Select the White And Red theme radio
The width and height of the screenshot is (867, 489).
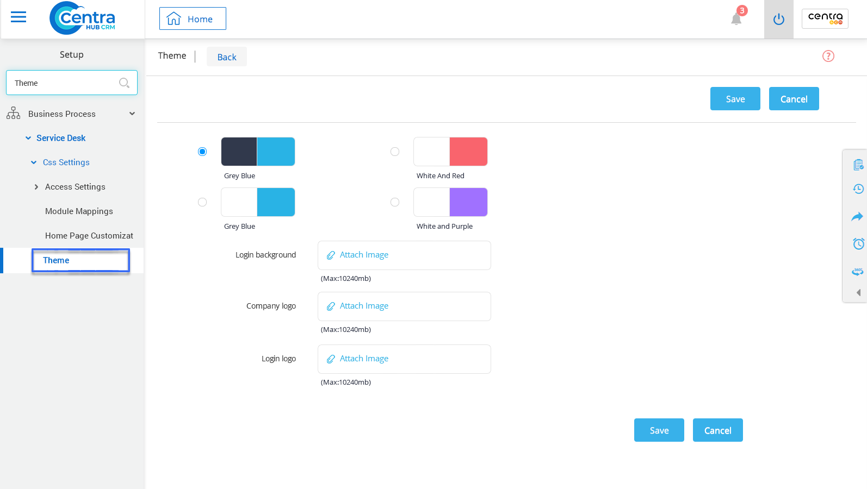tap(395, 152)
